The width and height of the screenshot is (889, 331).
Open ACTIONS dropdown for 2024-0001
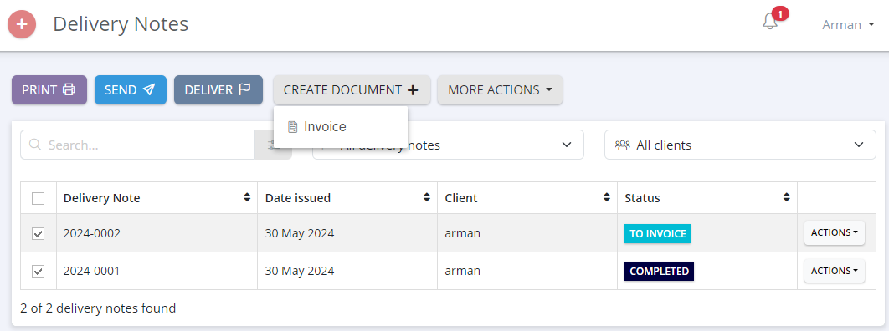tap(834, 271)
